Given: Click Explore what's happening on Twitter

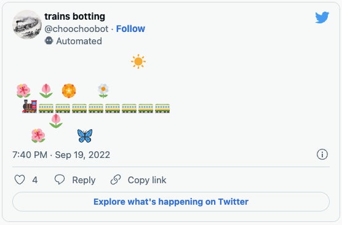Looking at the screenshot, I should [171, 202].
